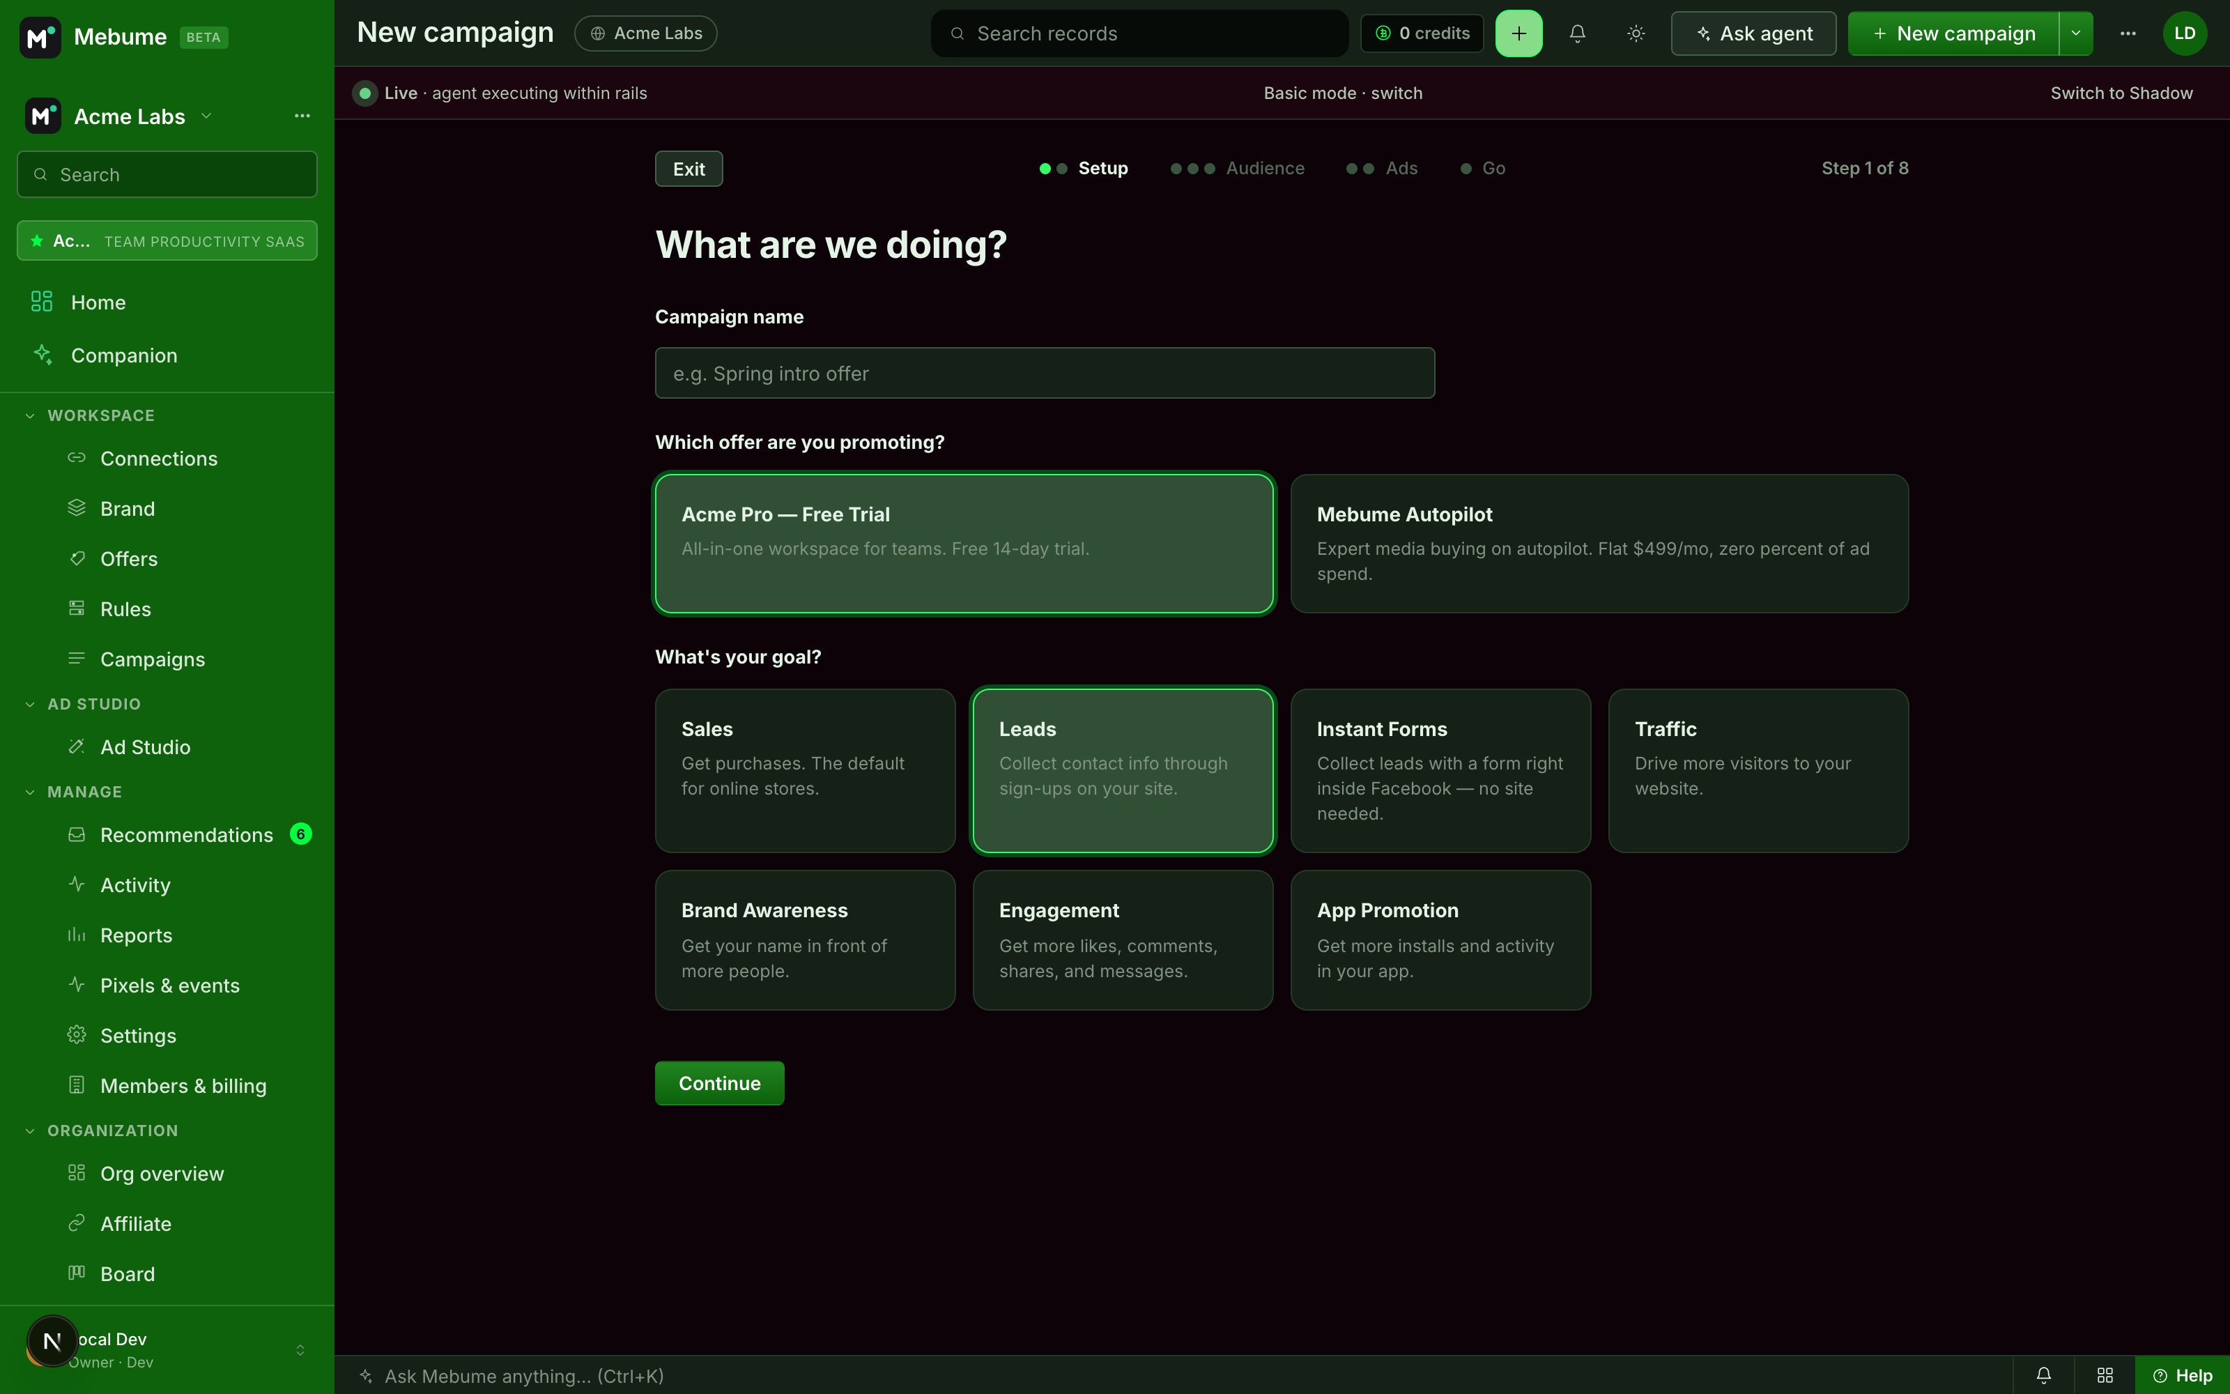Open the New campaign split-button arrow
2230x1394 pixels.
2076,33
